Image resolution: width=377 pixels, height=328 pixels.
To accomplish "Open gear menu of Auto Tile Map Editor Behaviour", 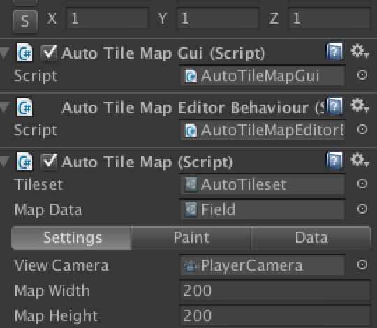I will [360, 105].
